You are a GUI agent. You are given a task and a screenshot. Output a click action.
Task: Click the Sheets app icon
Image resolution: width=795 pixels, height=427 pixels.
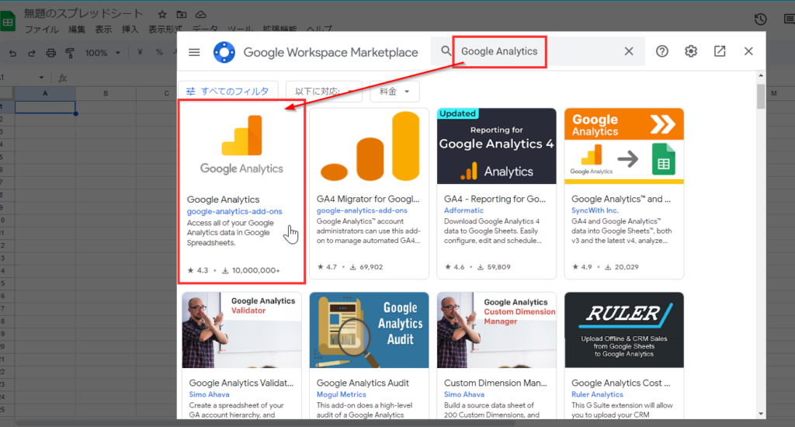pos(8,22)
